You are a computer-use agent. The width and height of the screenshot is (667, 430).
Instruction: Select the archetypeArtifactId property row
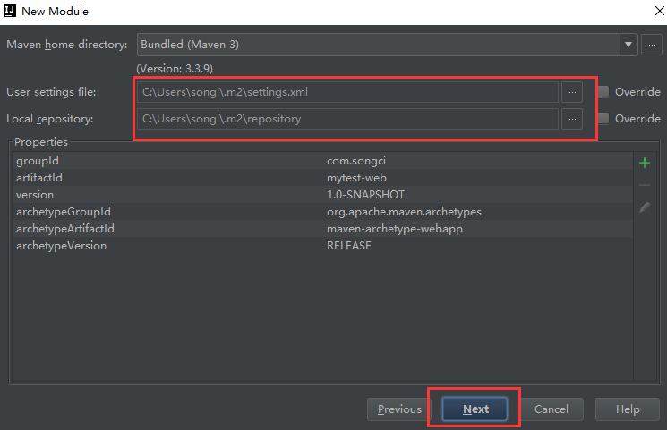tap(322, 229)
